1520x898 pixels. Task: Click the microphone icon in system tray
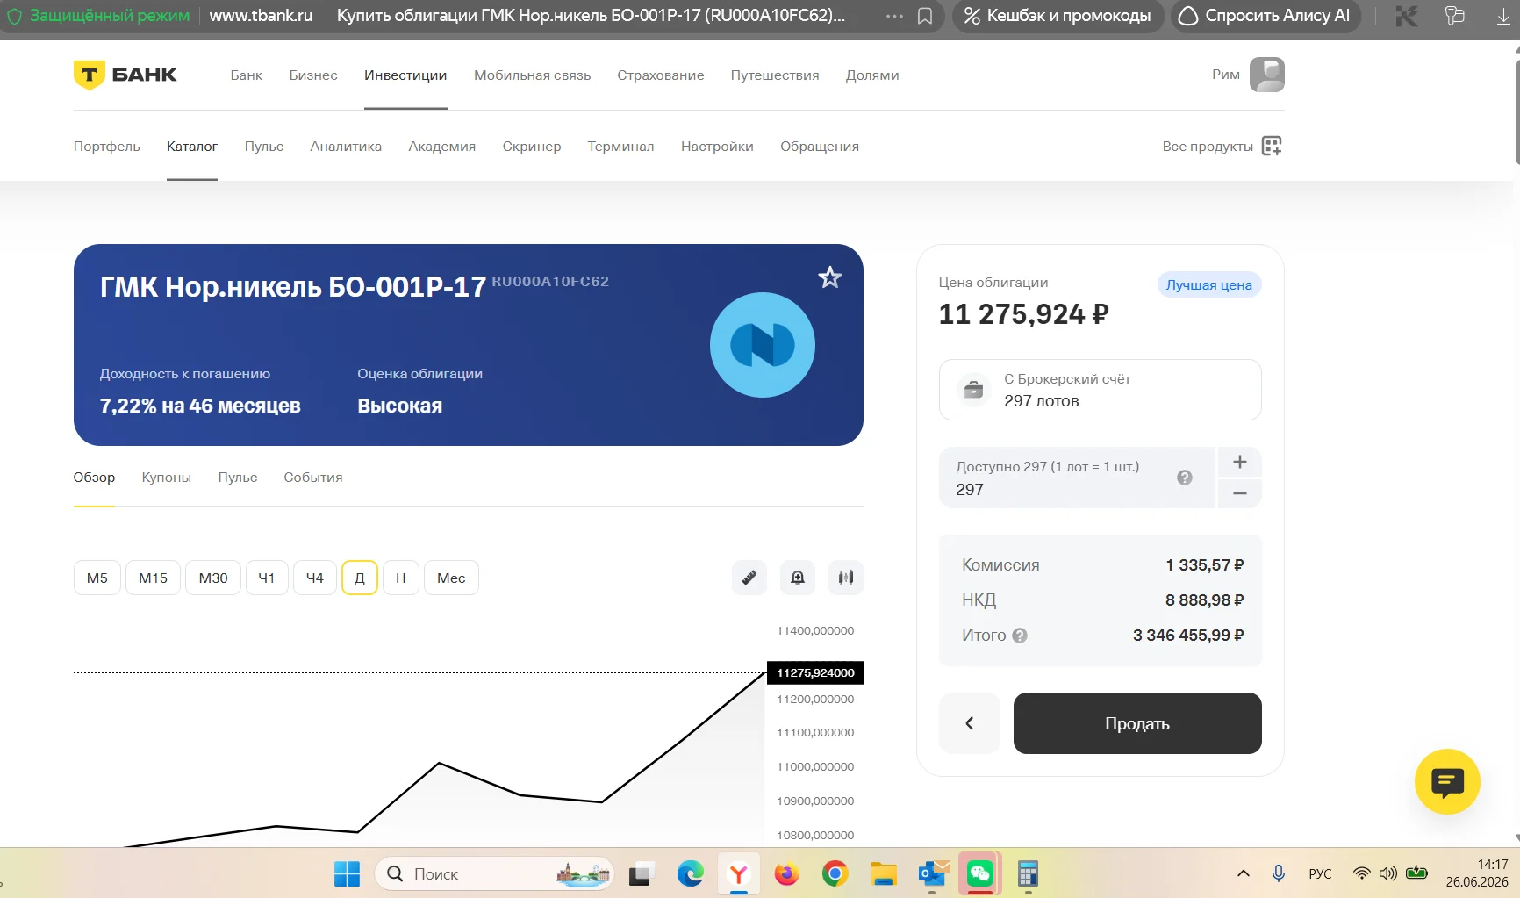[1279, 873]
